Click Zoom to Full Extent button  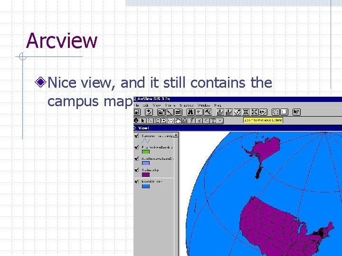pyautogui.click(x=220, y=112)
